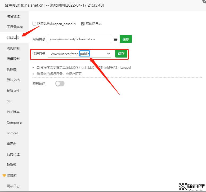This screenshot has width=206, height=192.
Task: Save the 运行目录 setting
Action: pos(121,54)
